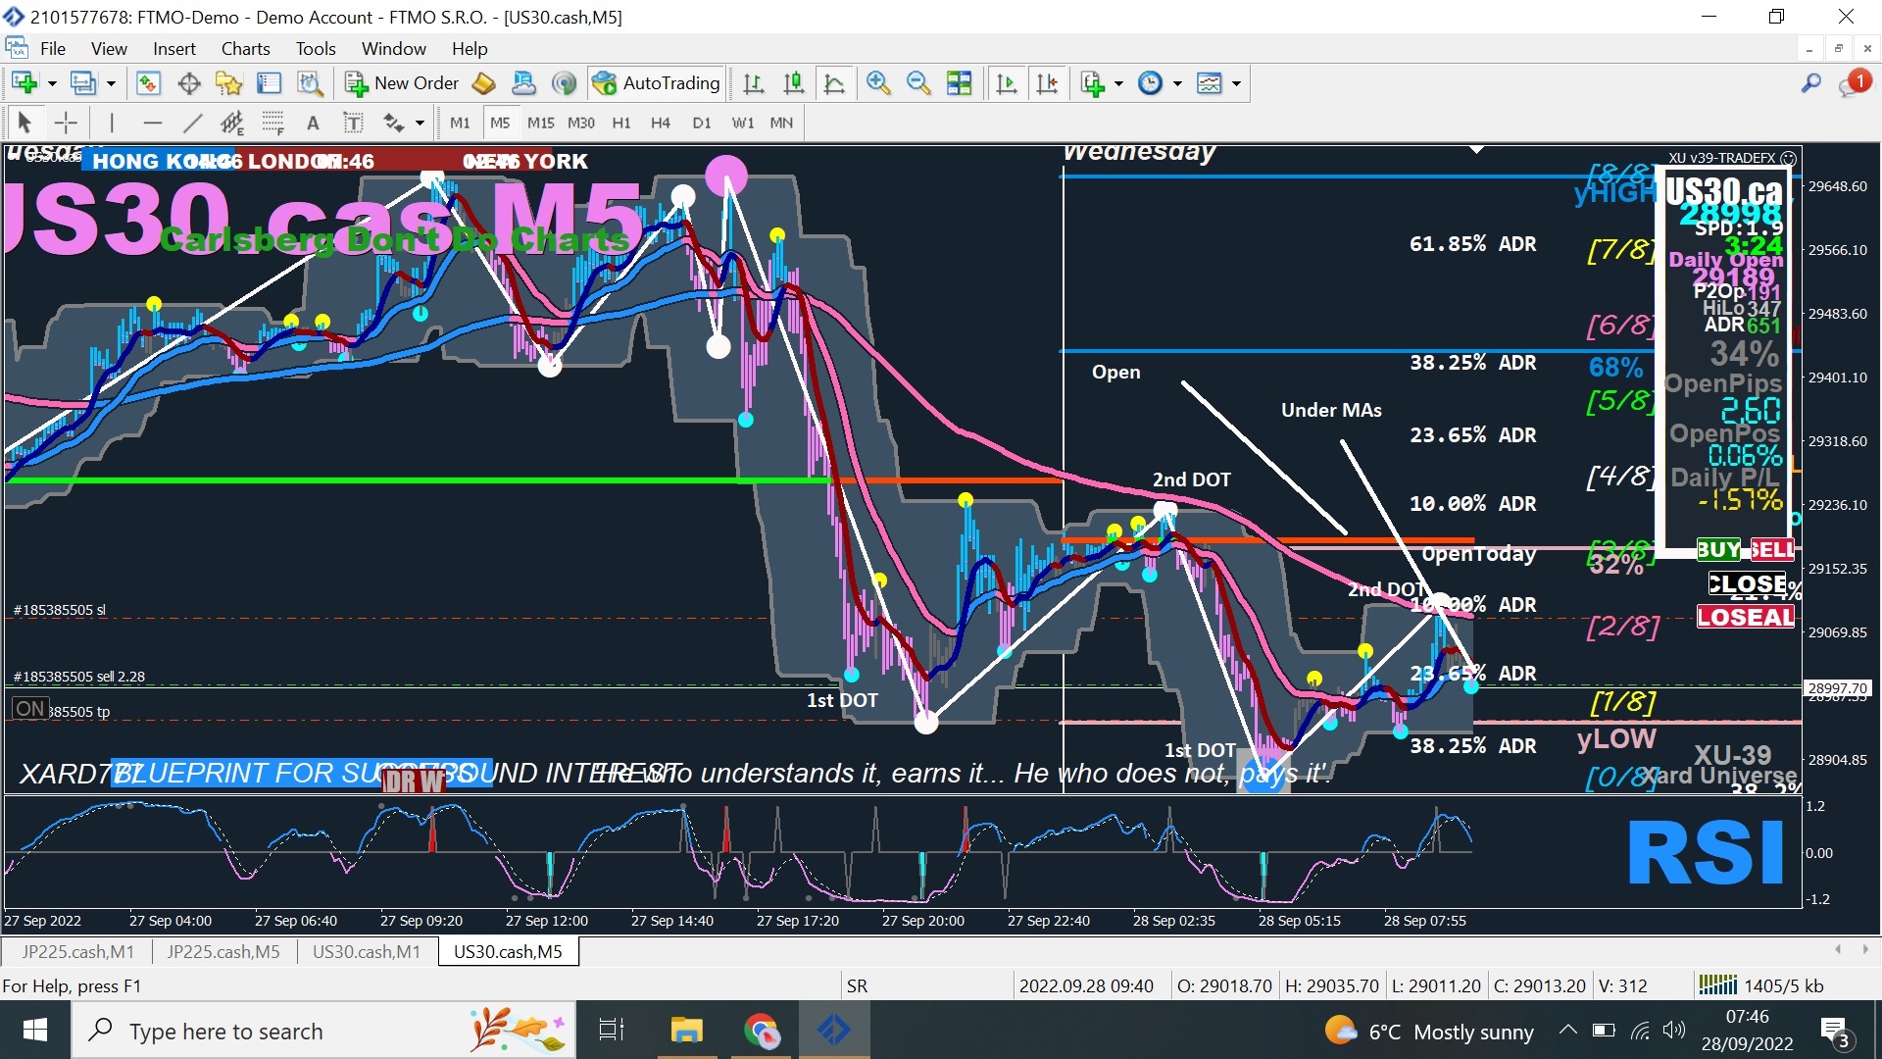The height and width of the screenshot is (1059, 1882).
Task: Switch to JP225.cash,M5 chart tab
Action: click(223, 951)
